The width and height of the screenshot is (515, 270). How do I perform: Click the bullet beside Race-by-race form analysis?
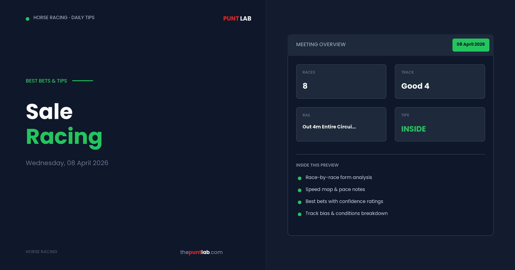(x=300, y=178)
